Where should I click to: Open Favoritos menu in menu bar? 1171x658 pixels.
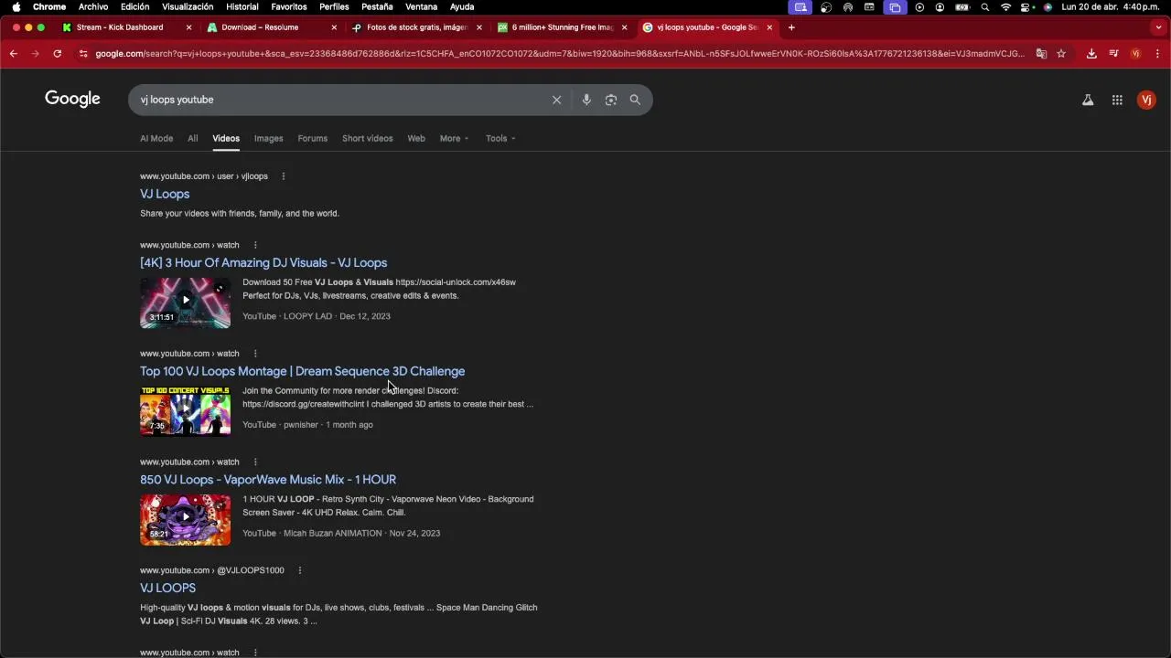point(289,6)
